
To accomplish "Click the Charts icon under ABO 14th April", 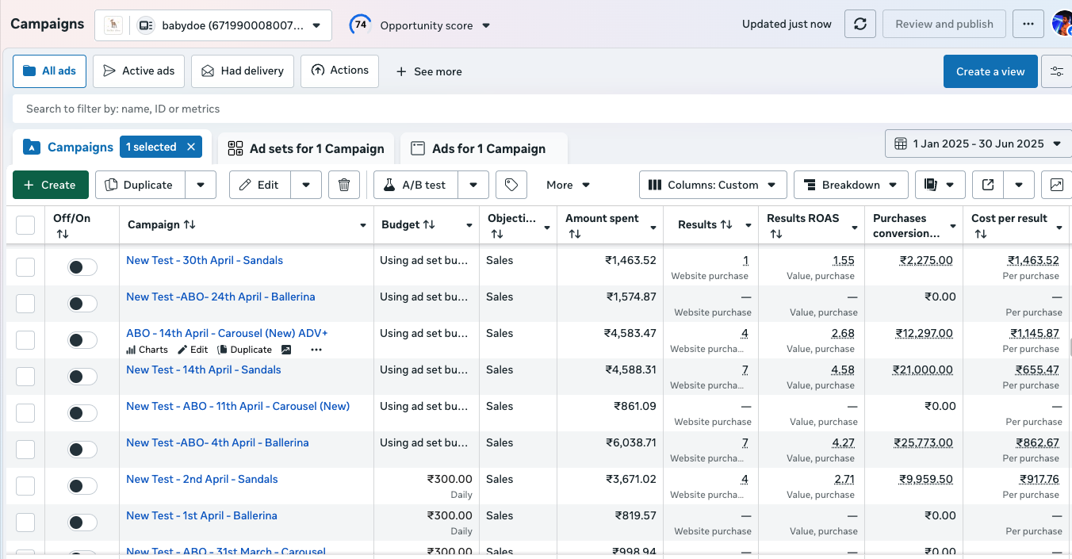I will (x=147, y=350).
